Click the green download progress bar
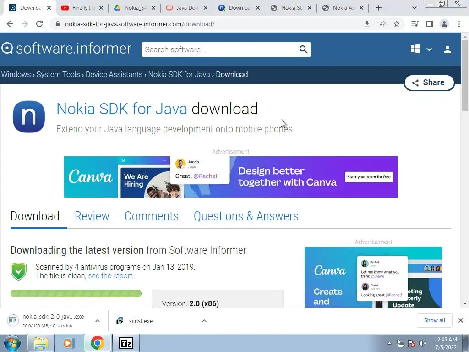 (x=76, y=293)
